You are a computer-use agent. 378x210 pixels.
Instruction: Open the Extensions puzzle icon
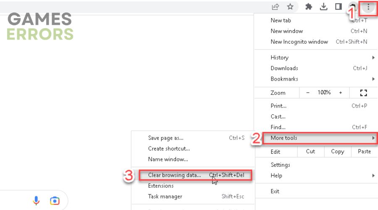point(309,7)
